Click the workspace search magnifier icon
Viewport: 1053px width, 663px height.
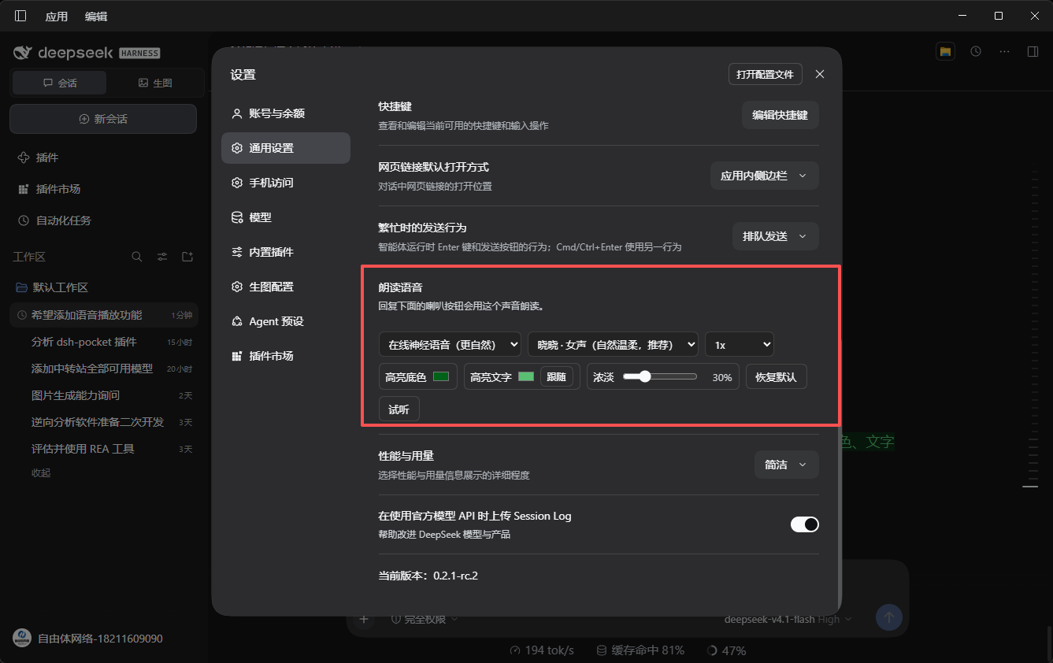[x=137, y=257]
